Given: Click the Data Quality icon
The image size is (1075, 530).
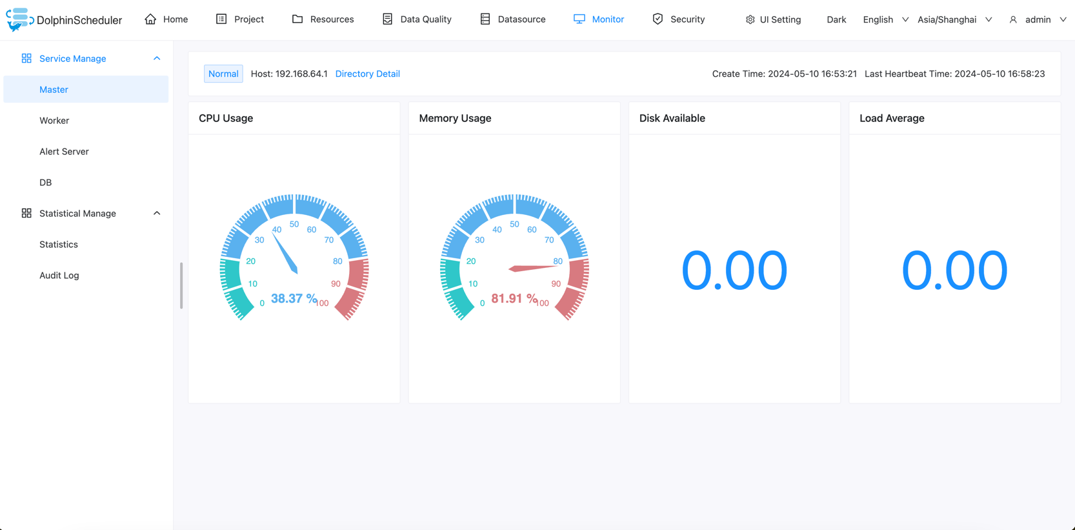Looking at the screenshot, I should (387, 19).
